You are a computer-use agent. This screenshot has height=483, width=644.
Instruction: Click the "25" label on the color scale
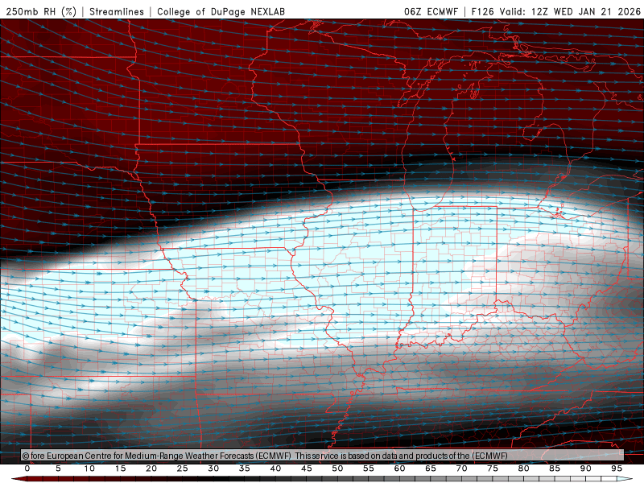pyautogui.click(x=183, y=469)
